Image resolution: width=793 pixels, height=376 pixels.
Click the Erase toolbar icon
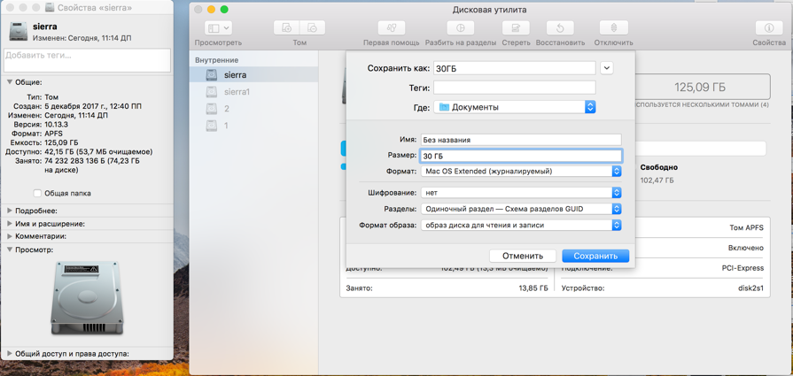coord(516,27)
